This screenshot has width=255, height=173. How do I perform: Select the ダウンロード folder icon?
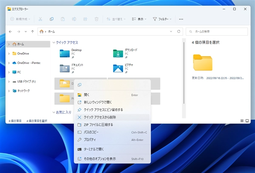tap(118, 53)
